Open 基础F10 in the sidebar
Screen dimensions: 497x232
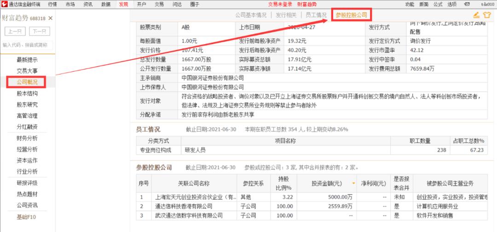[x=27, y=217]
